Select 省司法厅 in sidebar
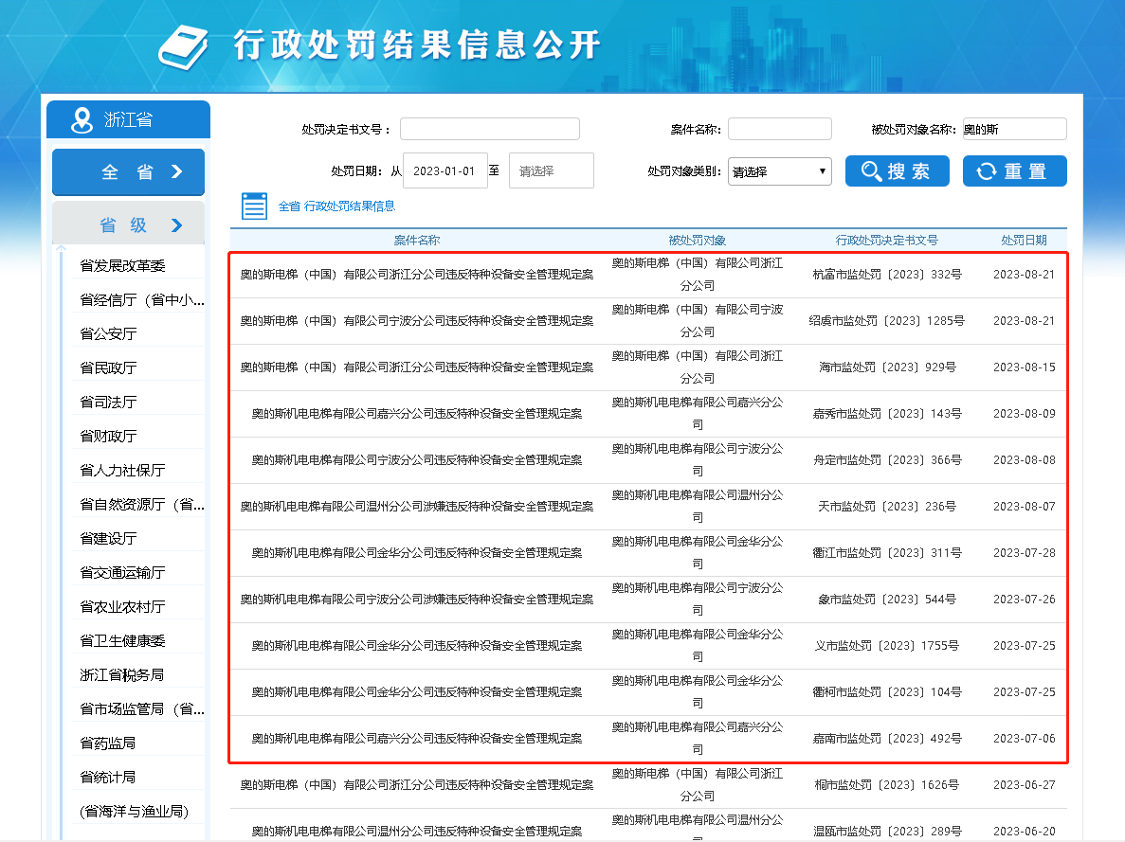 tap(108, 403)
